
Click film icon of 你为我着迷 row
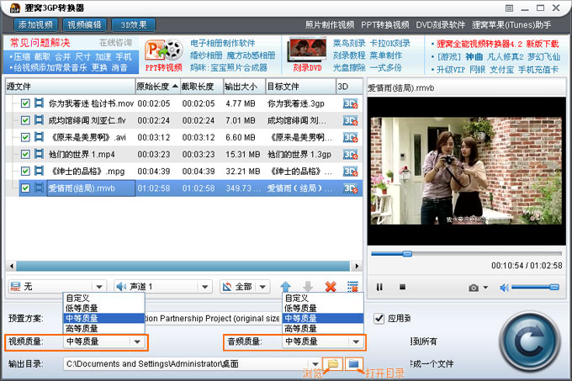[39, 103]
